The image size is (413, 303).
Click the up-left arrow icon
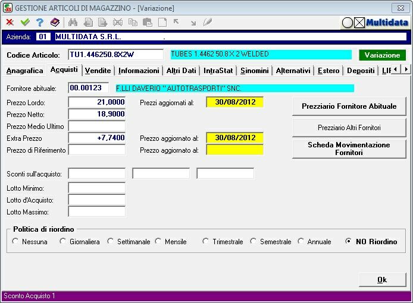(176, 22)
